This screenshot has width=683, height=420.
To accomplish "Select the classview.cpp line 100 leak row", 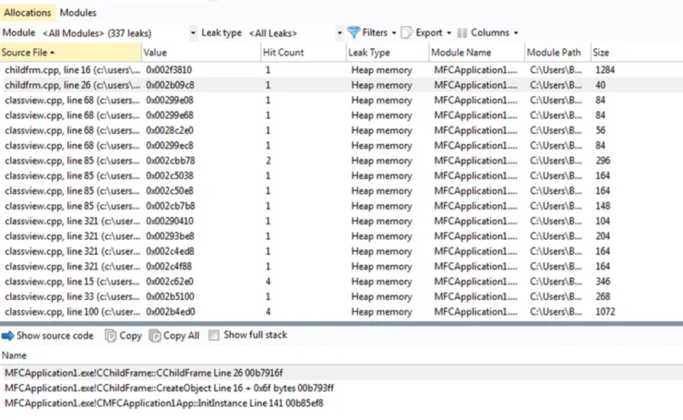I will [68, 312].
